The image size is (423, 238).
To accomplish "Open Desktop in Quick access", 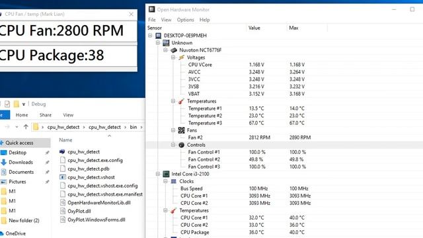I will click(x=17, y=153).
